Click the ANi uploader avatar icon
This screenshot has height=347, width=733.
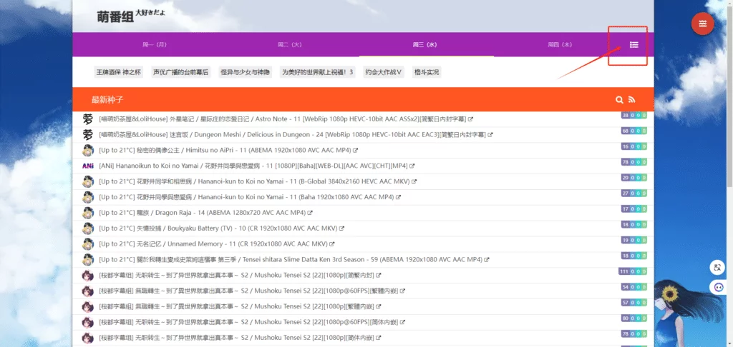(87, 166)
